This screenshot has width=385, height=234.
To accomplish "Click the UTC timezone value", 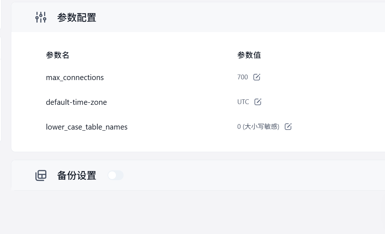I will pyautogui.click(x=243, y=102).
